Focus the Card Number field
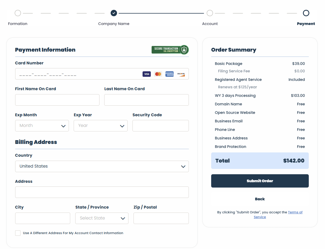The image size is (325, 249). 102,74
